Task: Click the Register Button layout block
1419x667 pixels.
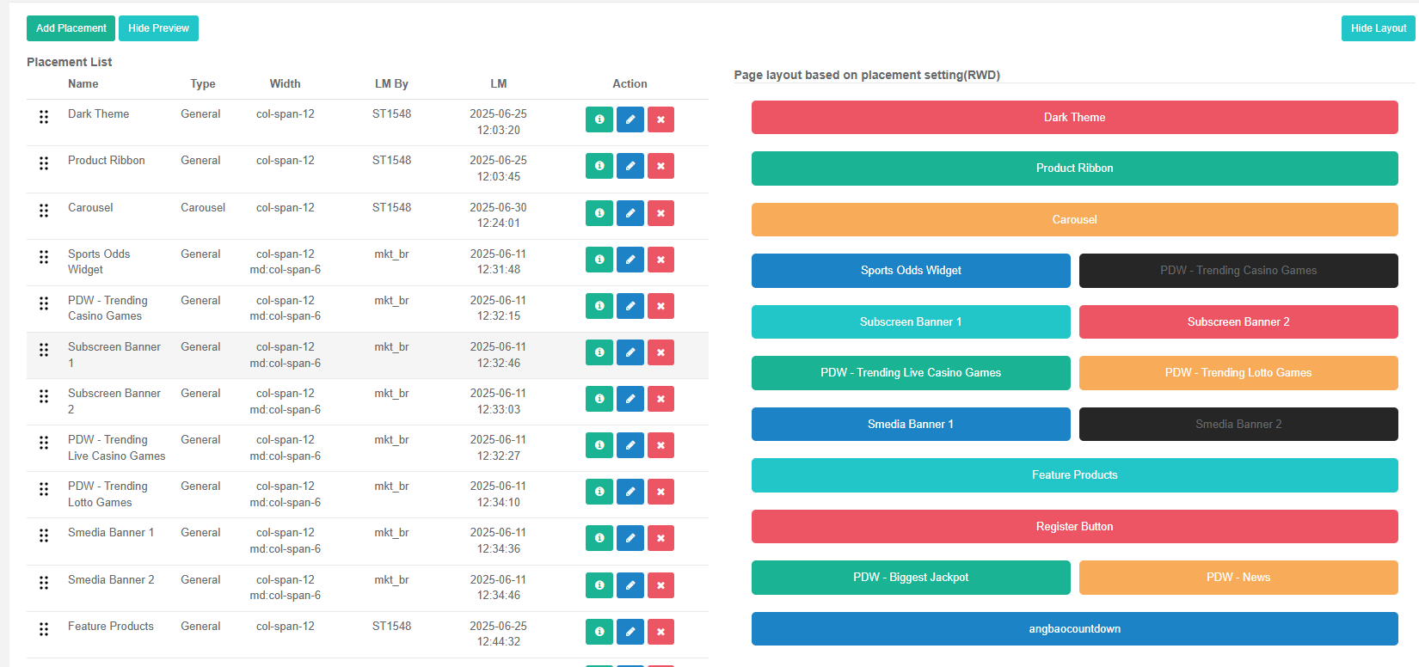Action: click(x=1074, y=527)
